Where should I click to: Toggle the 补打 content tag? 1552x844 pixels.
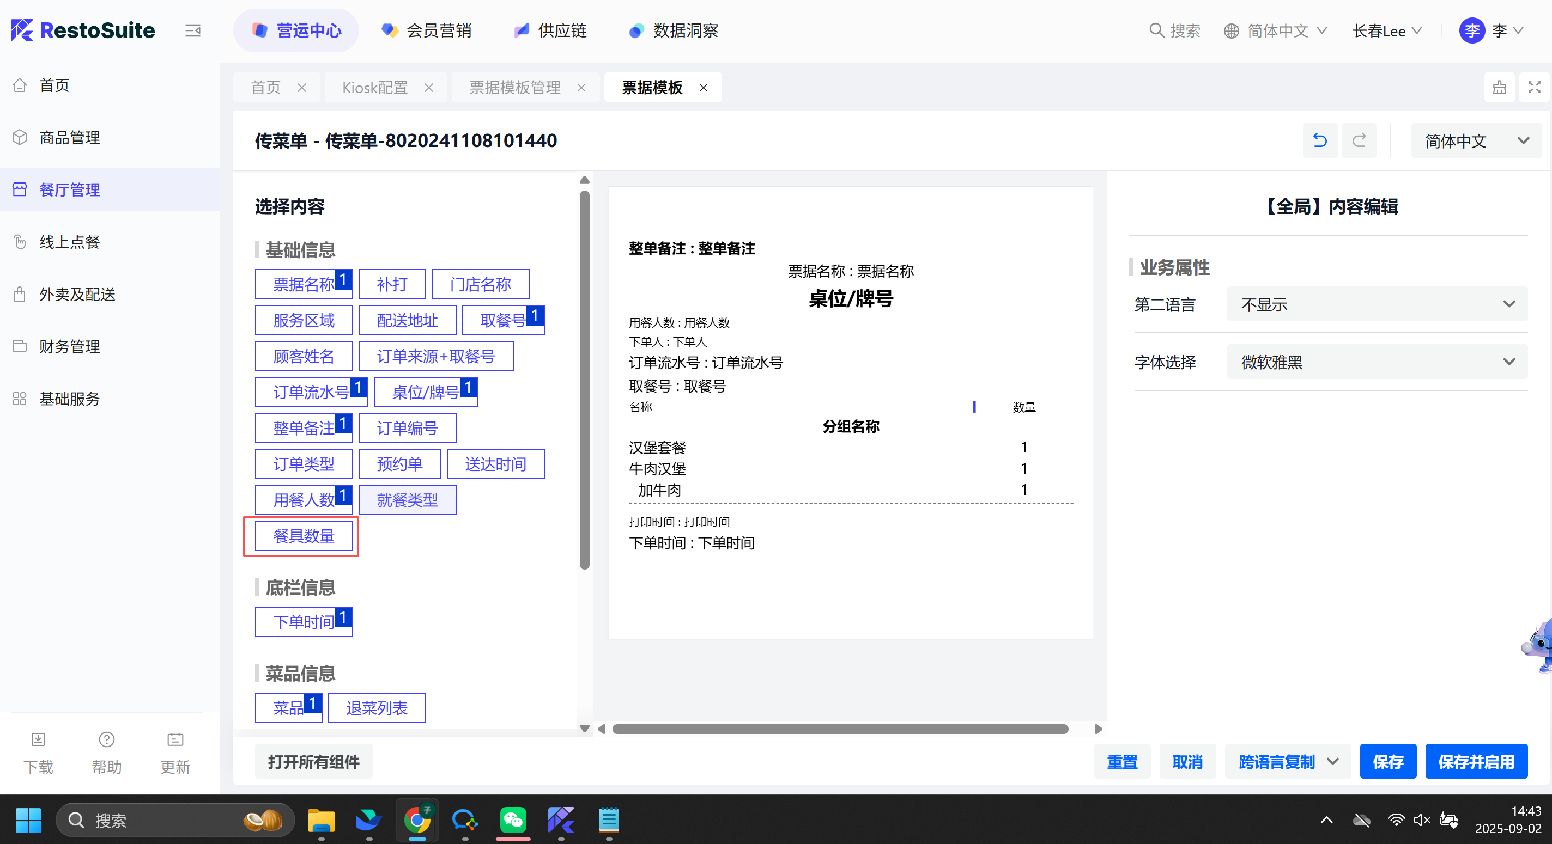(x=392, y=284)
